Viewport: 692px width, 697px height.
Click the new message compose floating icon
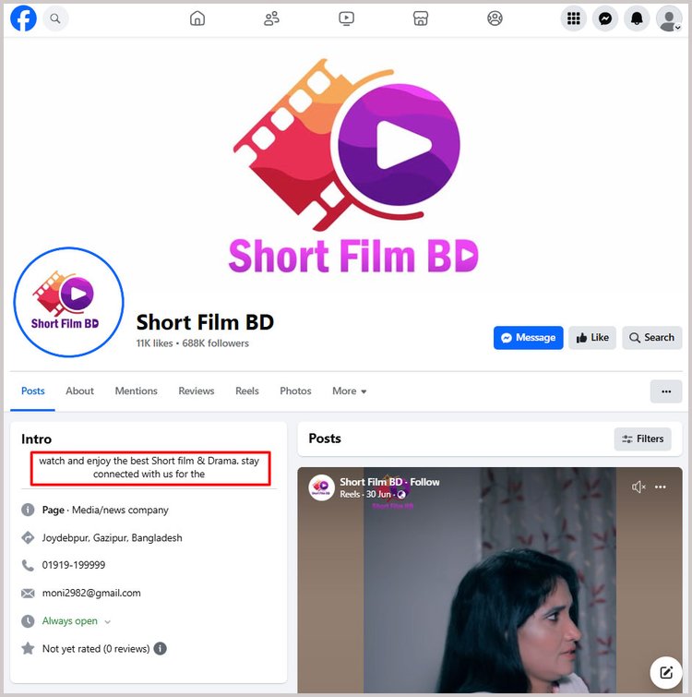666,673
